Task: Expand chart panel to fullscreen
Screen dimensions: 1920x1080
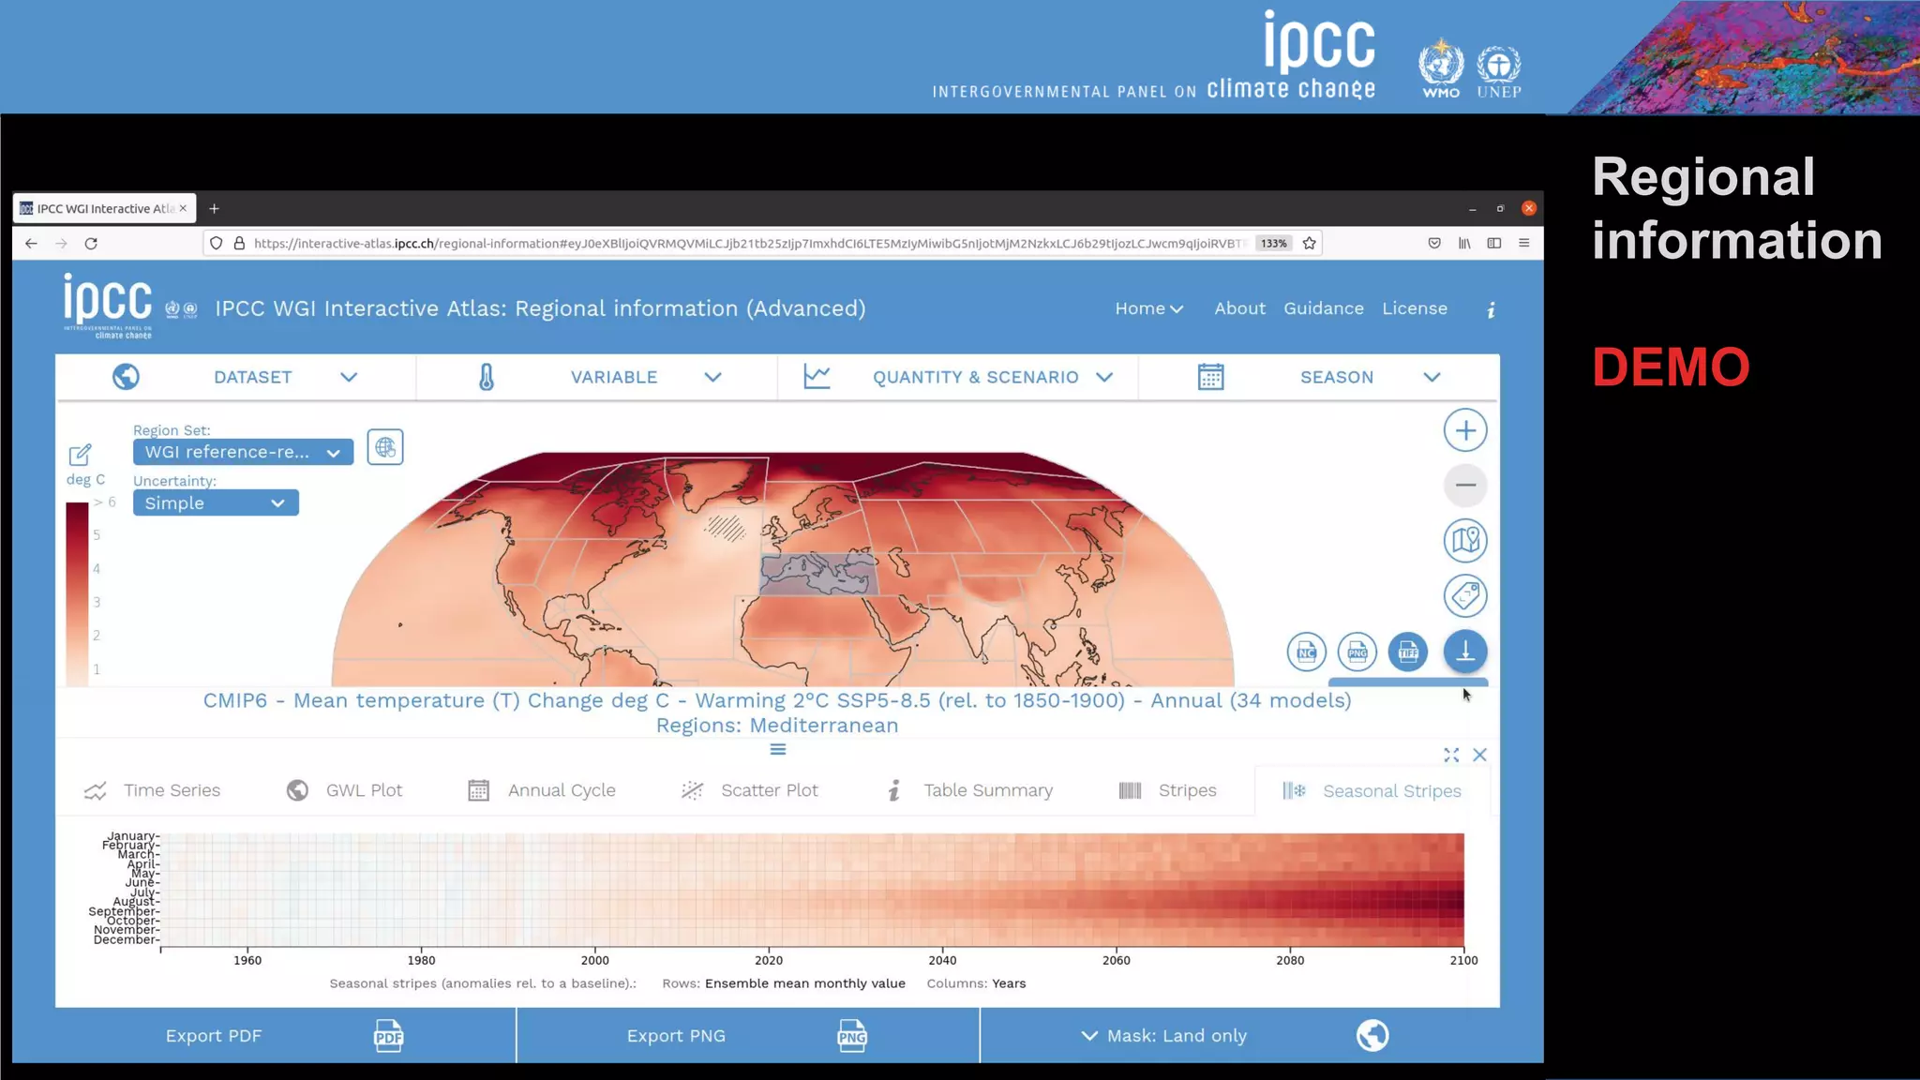Action: click(x=1451, y=755)
